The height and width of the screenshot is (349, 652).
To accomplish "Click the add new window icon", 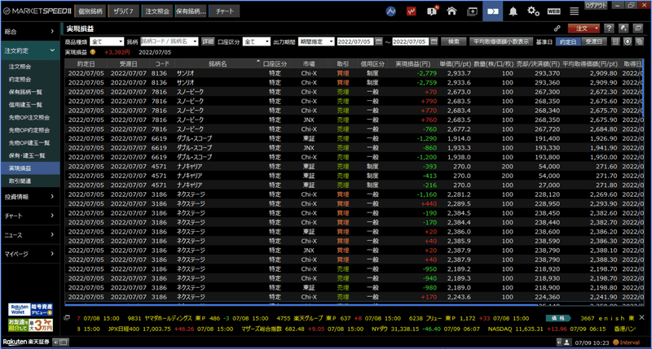I will (473, 11).
